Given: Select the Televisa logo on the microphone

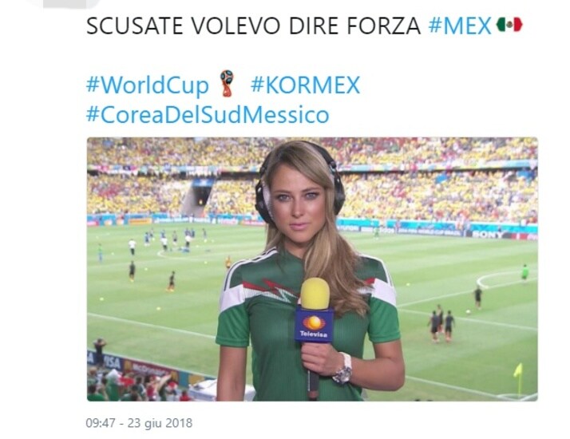Looking at the screenshot, I should coord(314,325).
